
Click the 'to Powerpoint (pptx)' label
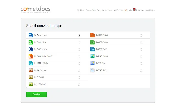click(x=43, y=56)
